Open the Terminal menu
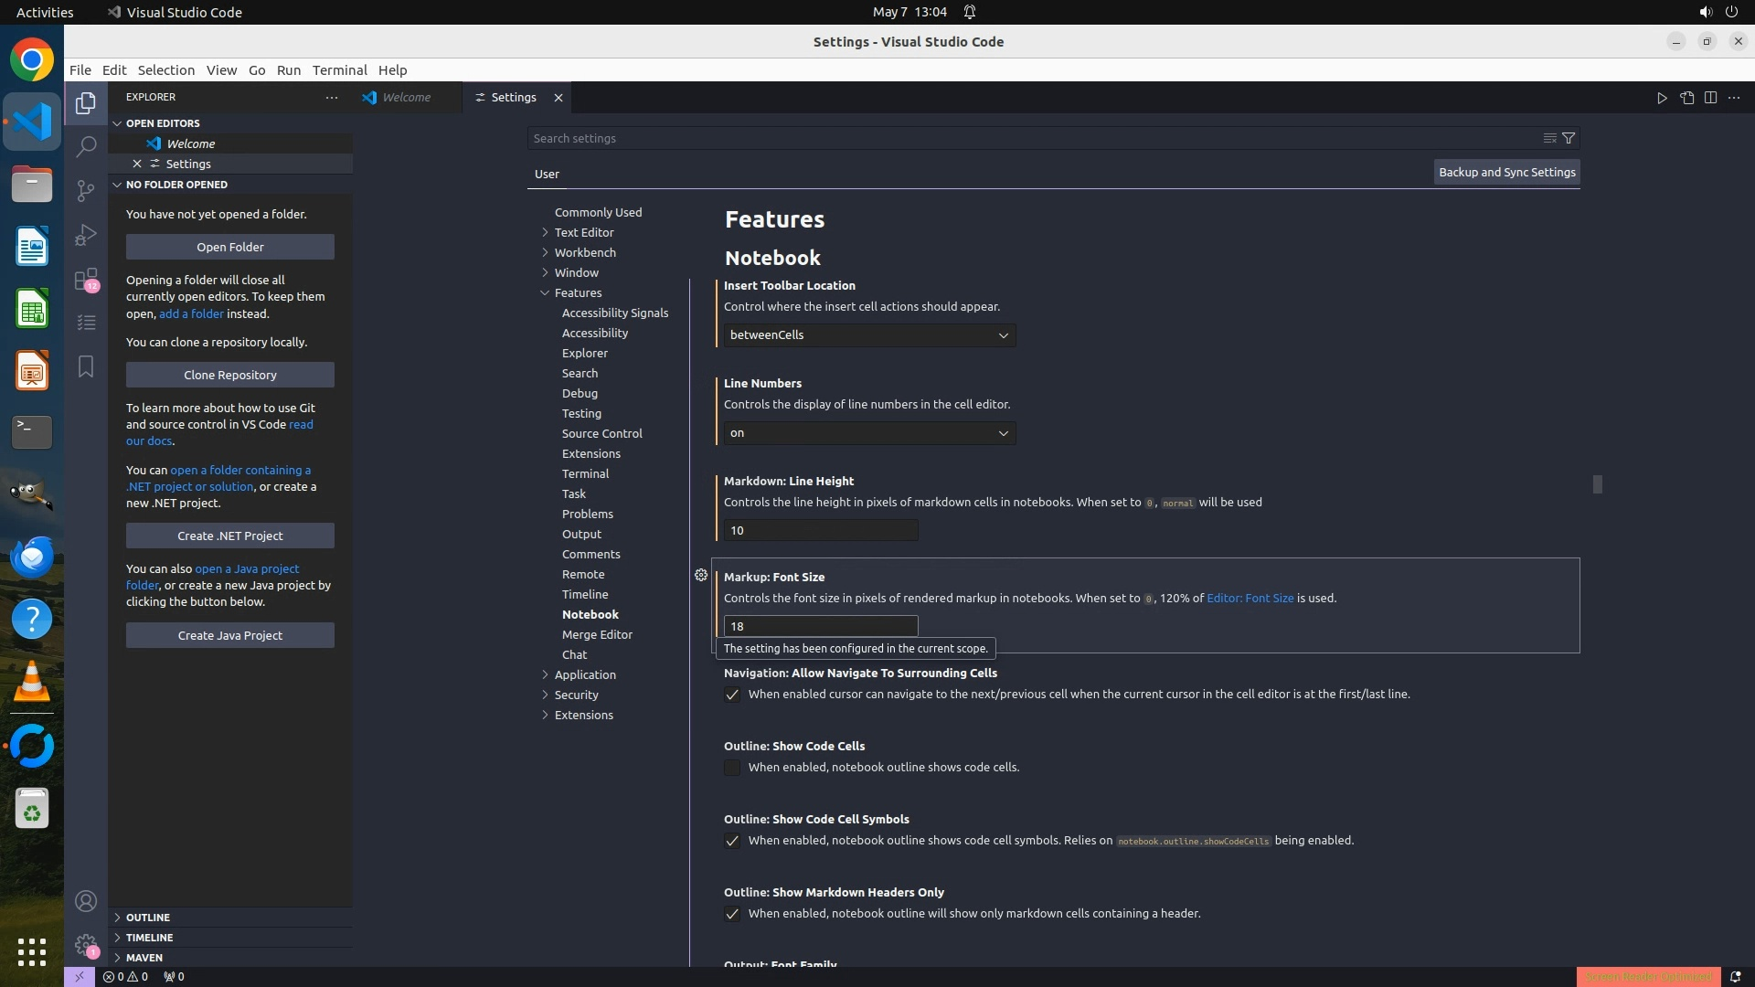Image resolution: width=1755 pixels, height=987 pixels. [339, 69]
